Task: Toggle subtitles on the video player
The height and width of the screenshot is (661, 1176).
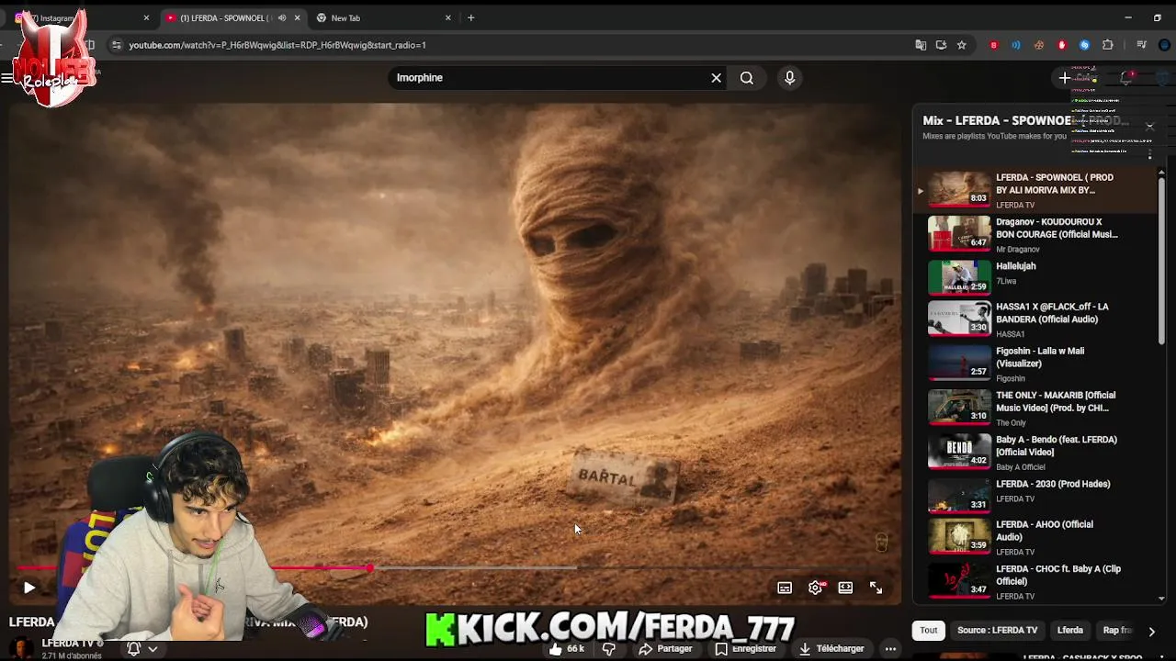Action: [785, 588]
